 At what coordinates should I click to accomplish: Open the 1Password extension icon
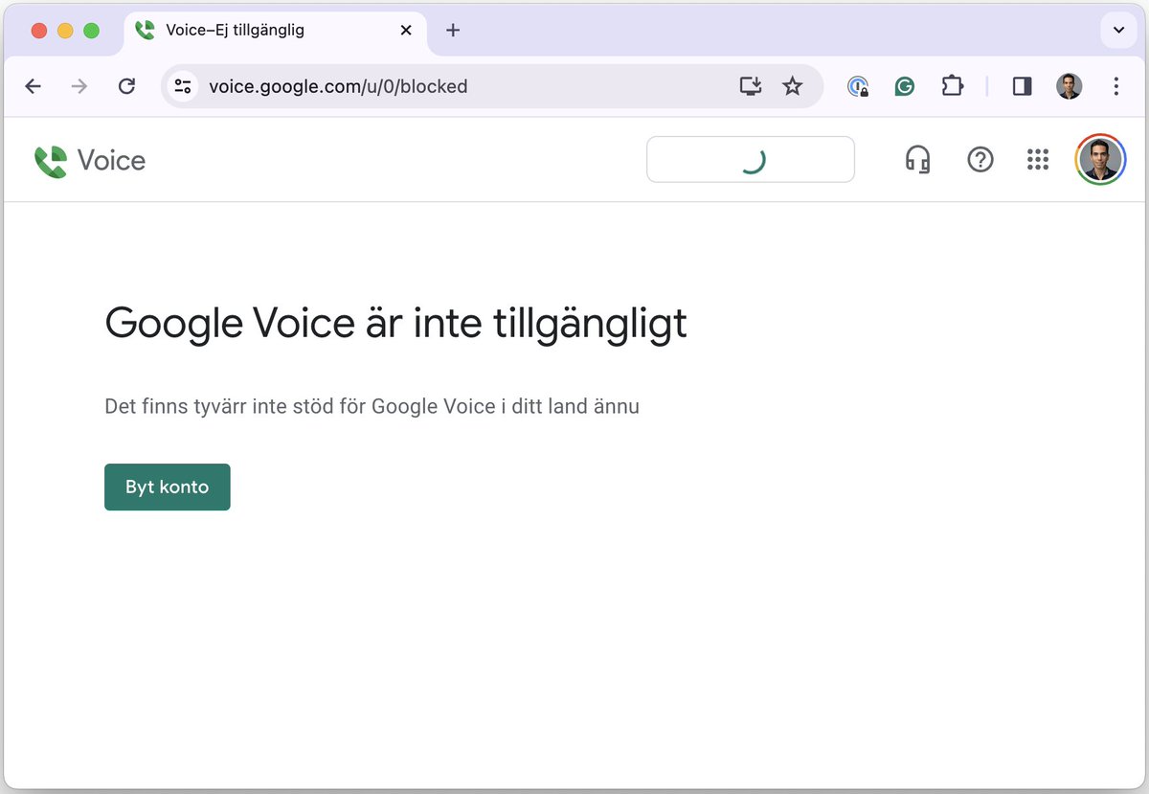click(858, 87)
